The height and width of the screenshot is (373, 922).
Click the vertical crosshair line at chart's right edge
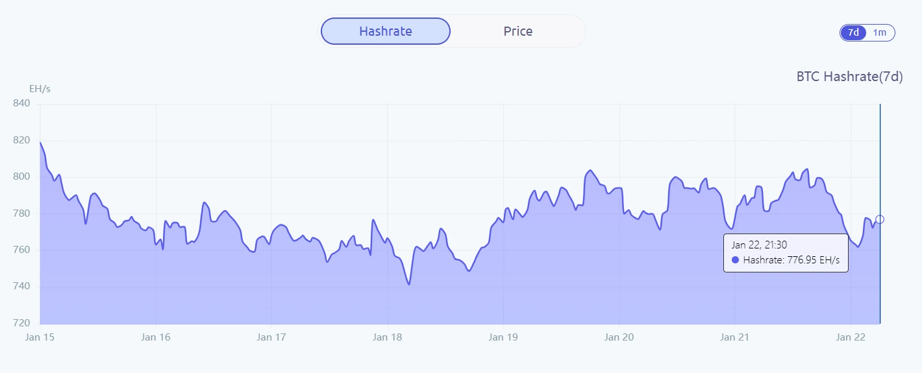click(x=880, y=162)
